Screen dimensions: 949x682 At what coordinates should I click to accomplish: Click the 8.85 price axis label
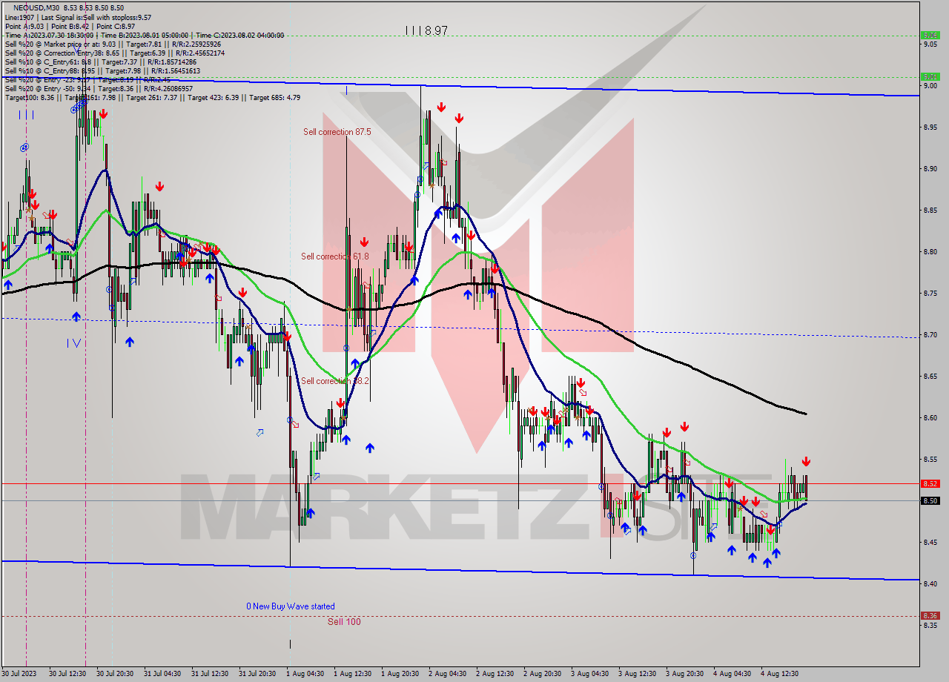tap(930, 211)
